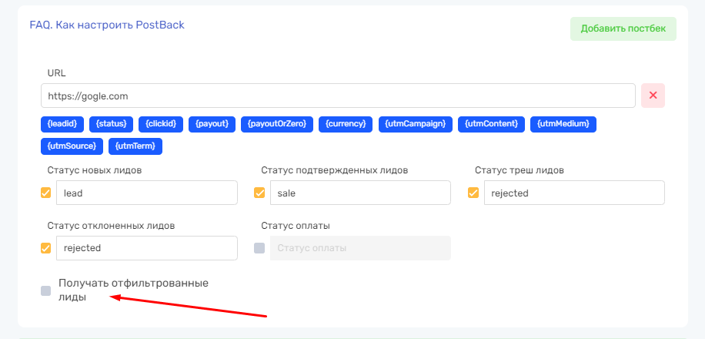The image size is (705, 339).
Task: Insert the {status} macro tag
Action: tap(112, 123)
